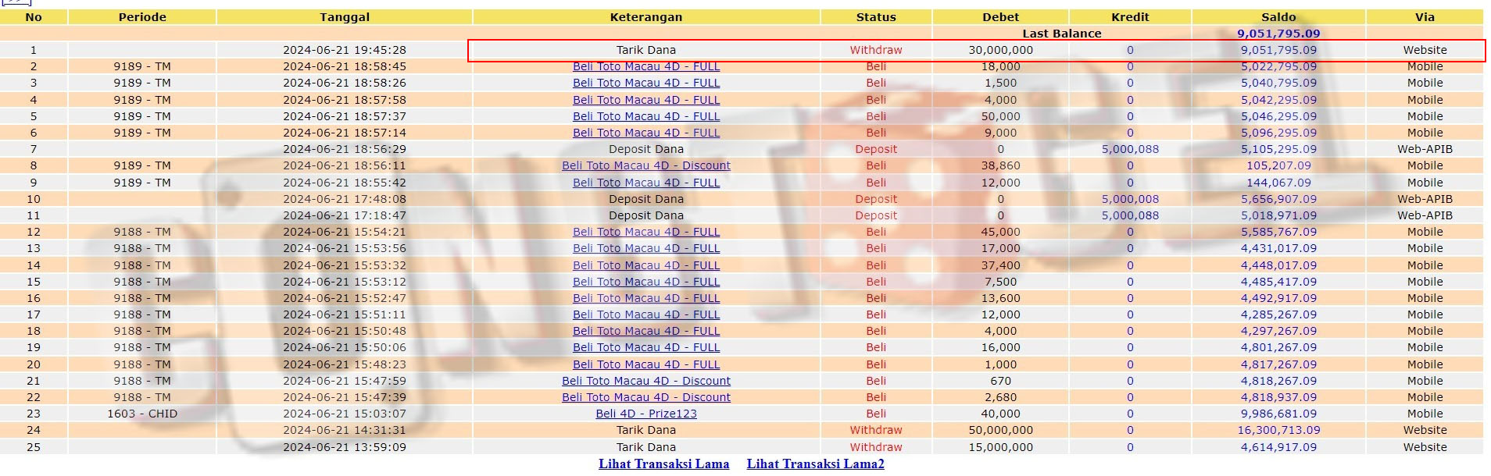Open the Lihat Transaksi Lama2 link
Viewport: 1491px width, 476px height.
pyautogui.click(x=815, y=464)
